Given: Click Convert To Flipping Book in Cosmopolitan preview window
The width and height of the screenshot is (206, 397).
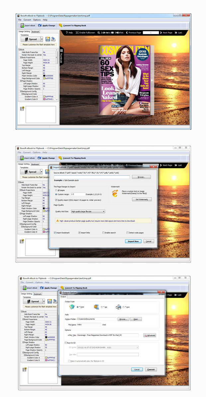Looking at the screenshot, I should coord(72,26).
